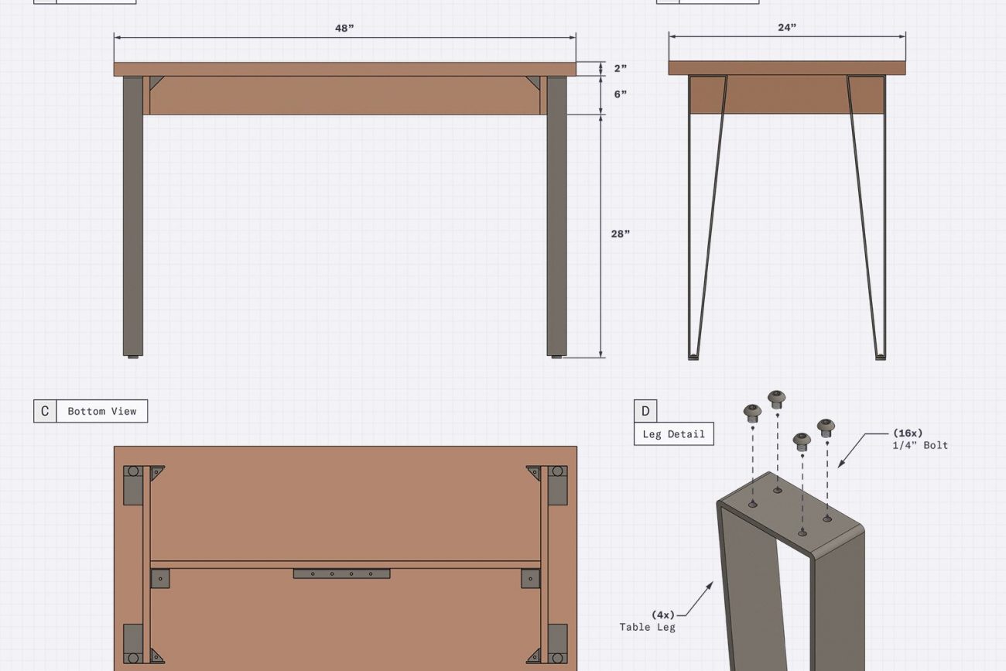Click the "C" label box for Bottom View
This screenshot has height=671, width=1006.
[x=45, y=411]
